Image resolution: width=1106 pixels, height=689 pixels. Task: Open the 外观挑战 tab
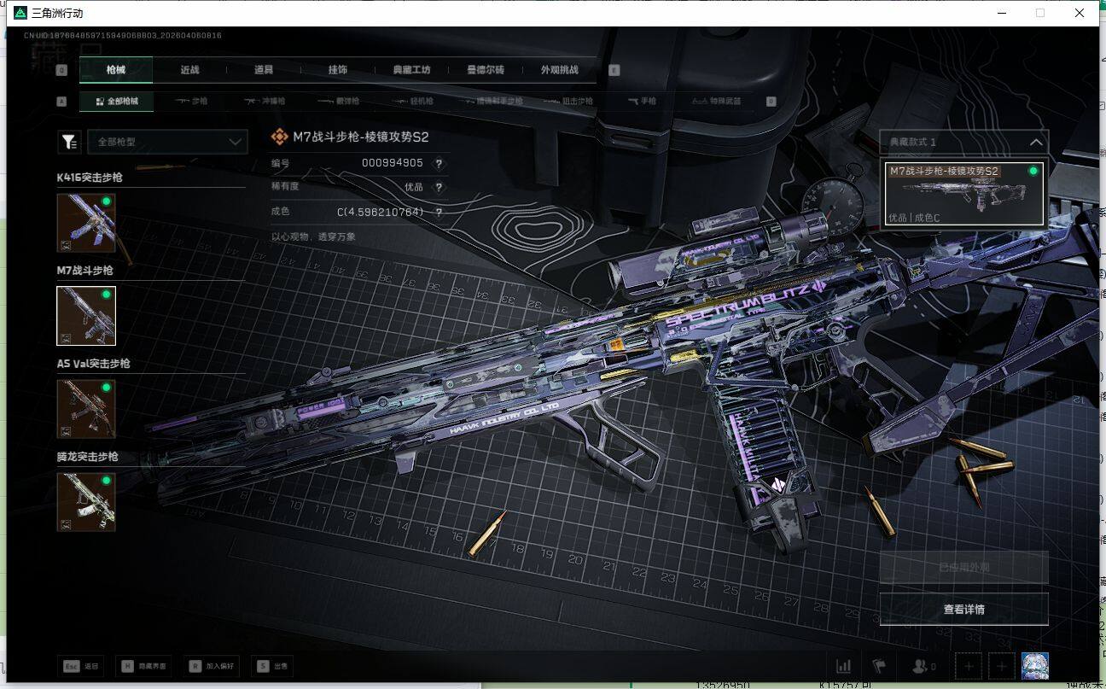(560, 70)
